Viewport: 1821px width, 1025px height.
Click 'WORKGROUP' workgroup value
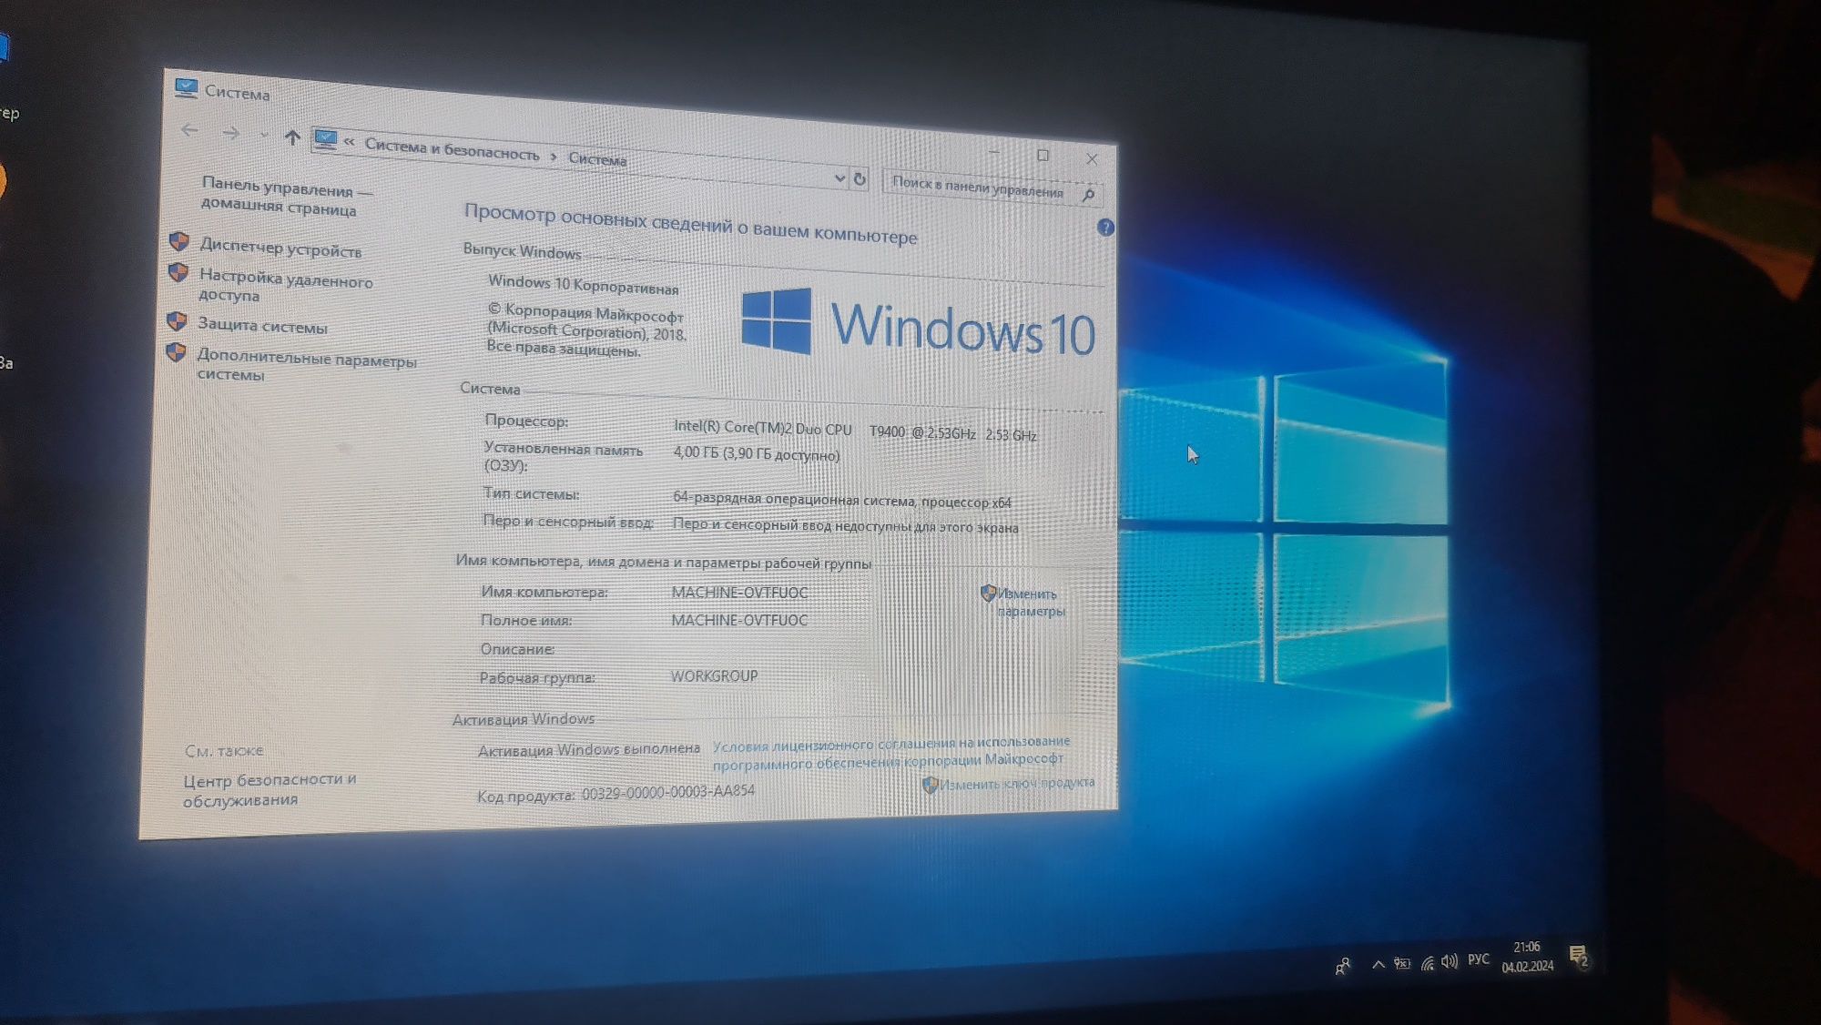(x=714, y=676)
